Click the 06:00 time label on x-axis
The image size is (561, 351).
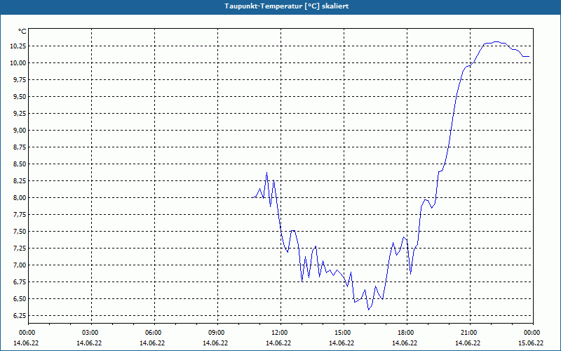(x=153, y=333)
